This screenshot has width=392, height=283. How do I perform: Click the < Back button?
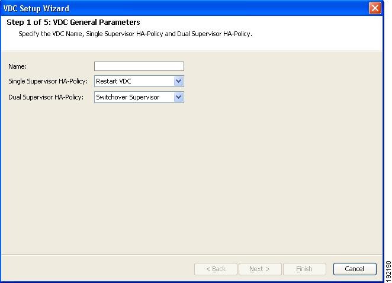(x=216, y=269)
